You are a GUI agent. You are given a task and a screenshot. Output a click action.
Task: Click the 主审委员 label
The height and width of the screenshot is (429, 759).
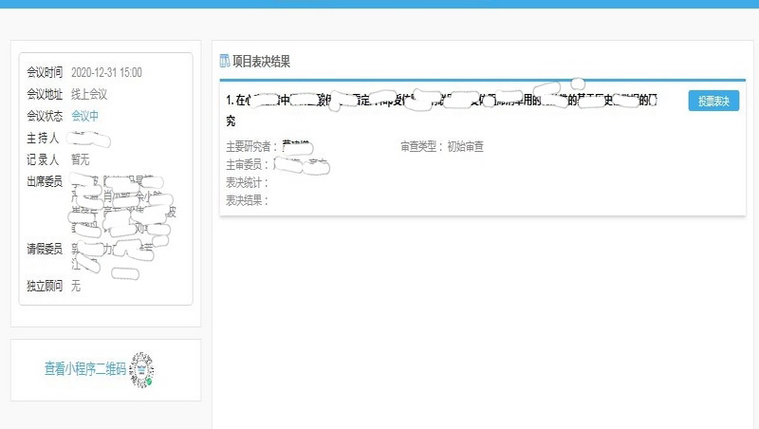[x=247, y=164]
